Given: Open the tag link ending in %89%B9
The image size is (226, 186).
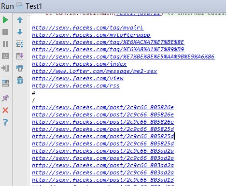Looking at the screenshot, I should [108, 49].
